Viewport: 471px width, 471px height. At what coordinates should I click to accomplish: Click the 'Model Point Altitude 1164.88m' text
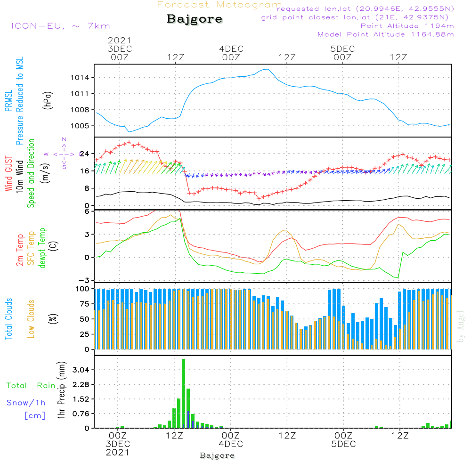coord(386,34)
